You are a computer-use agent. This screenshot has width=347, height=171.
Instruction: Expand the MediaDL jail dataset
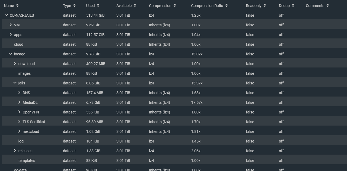tap(19, 102)
